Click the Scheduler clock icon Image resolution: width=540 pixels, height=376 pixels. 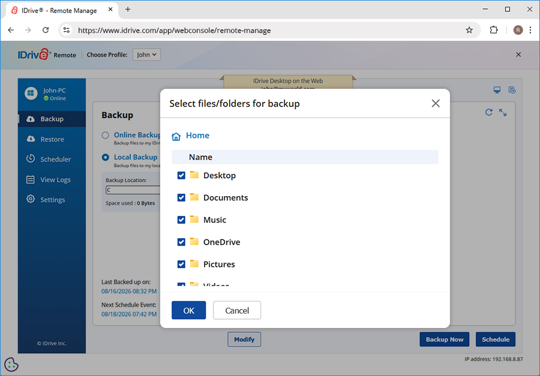point(31,159)
